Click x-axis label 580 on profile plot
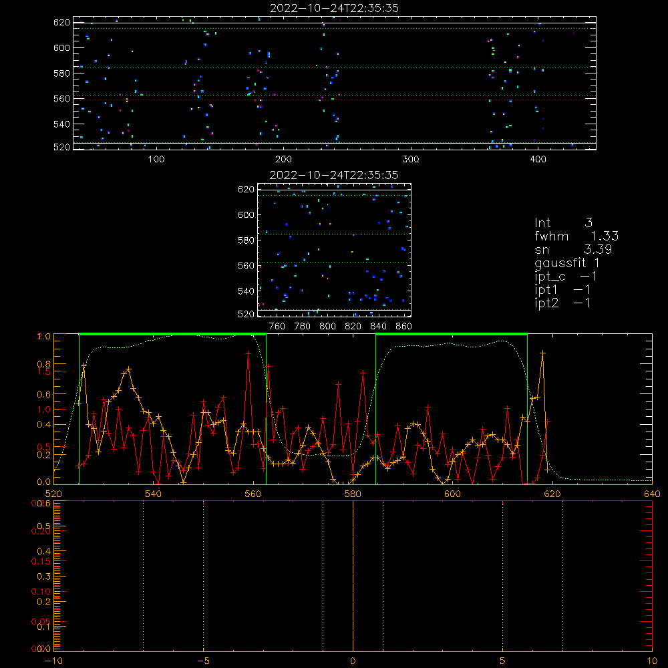The width and height of the screenshot is (668, 668). pyautogui.click(x=353, y=494)
